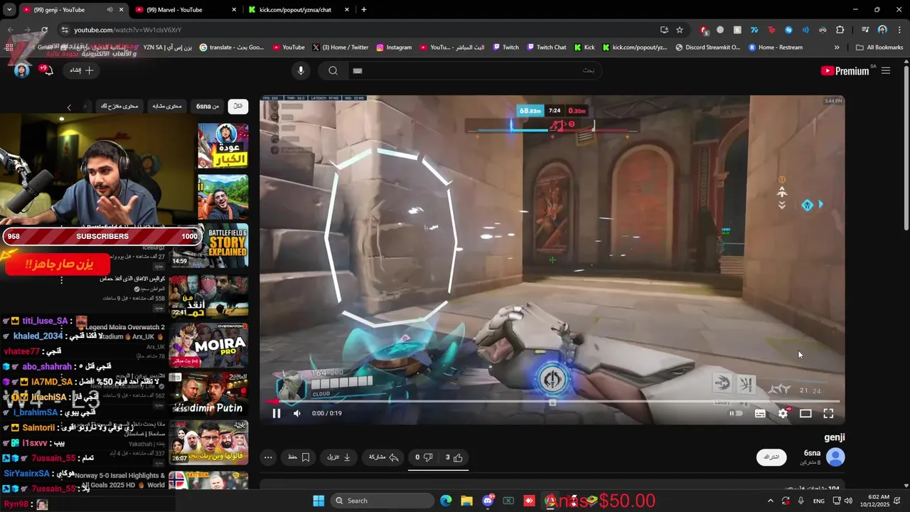Like the genji video
The height and width of the screenshot is (512, 910).
pos(454,457)
